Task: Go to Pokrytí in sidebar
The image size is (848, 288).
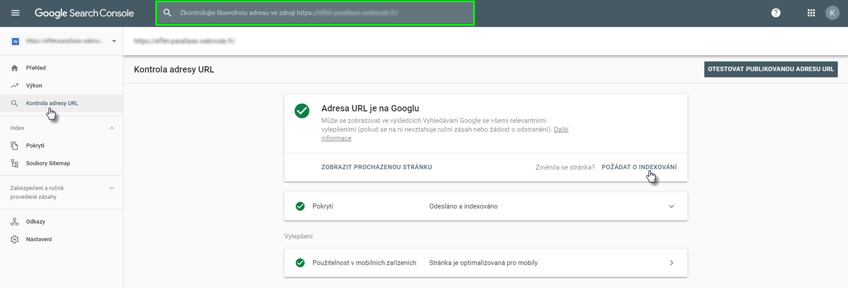Action: (x=35, y=146)
